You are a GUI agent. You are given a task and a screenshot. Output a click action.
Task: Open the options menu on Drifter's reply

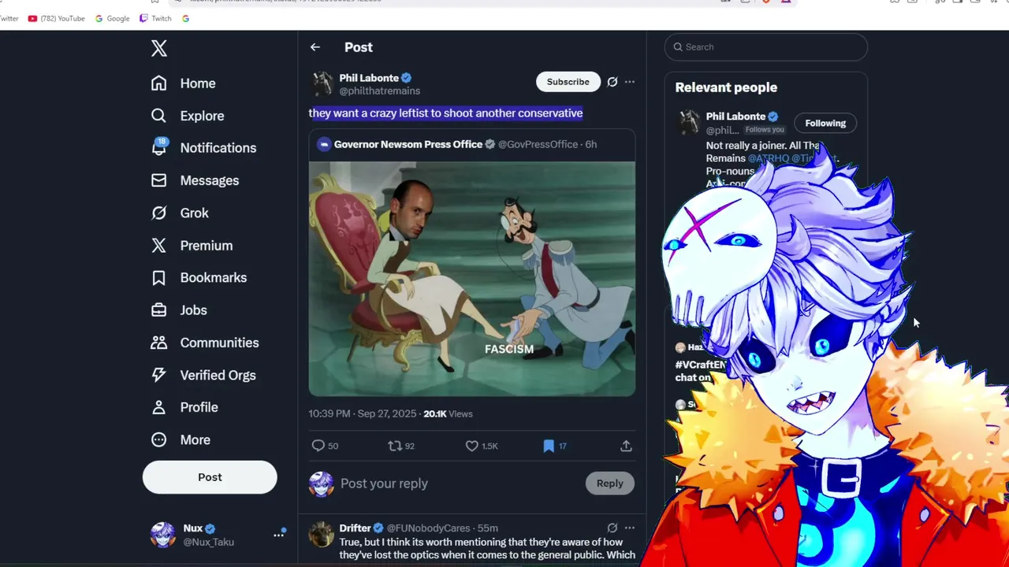(x=630, y=528)
